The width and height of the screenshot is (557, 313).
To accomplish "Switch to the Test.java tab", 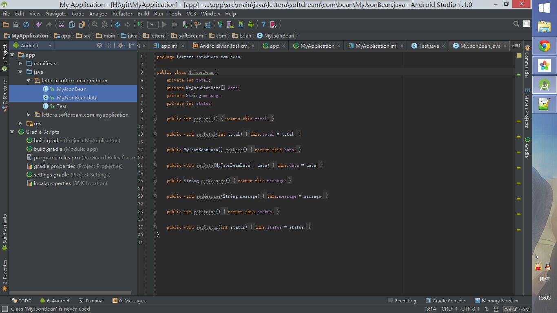I will 428,46.
